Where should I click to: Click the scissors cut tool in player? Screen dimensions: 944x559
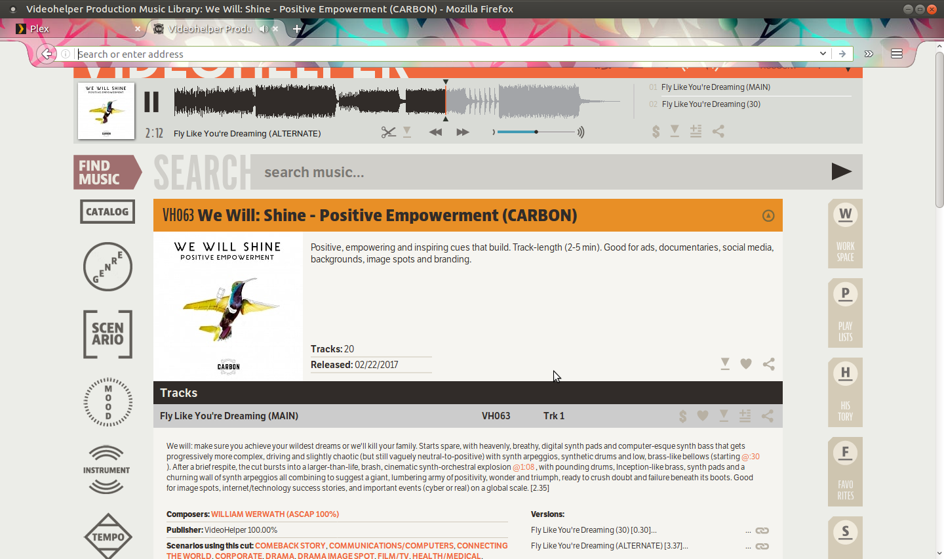click(389, 133)
